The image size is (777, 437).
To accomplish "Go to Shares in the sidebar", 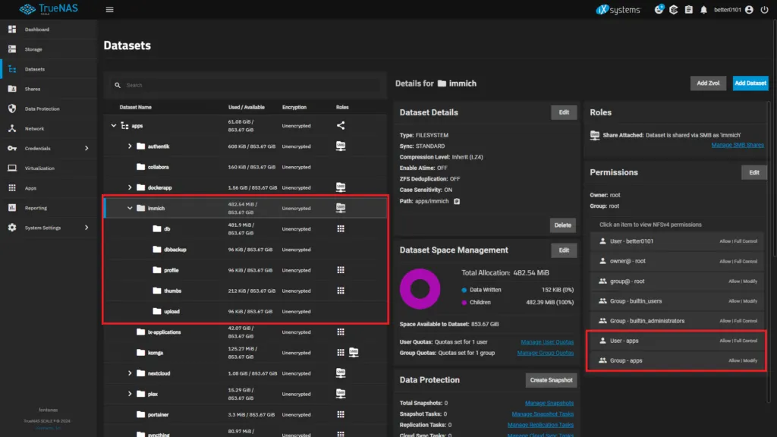I will point(33,89).
